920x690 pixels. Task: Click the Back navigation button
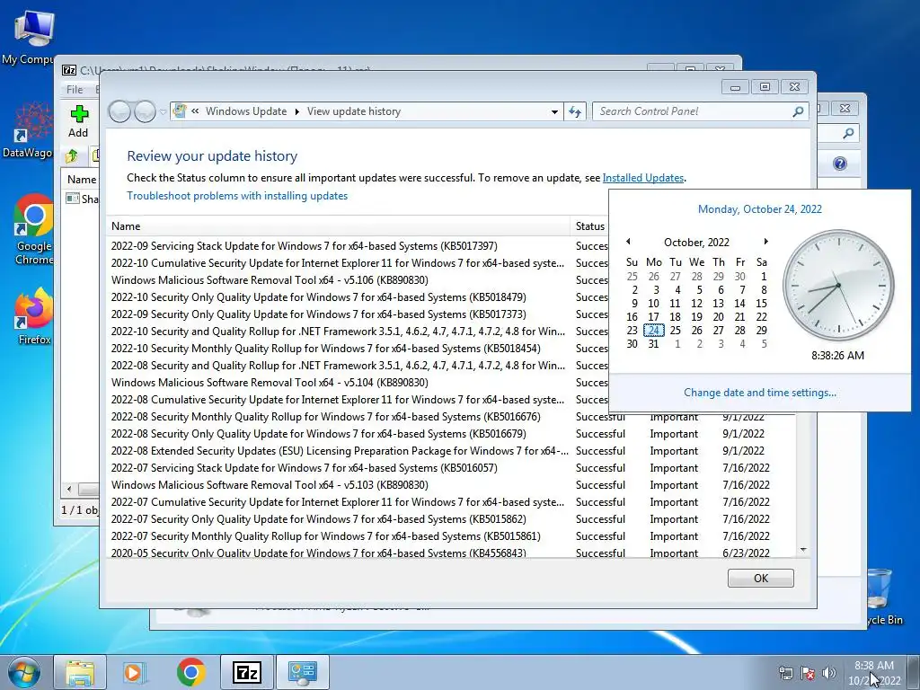(119, 111)
